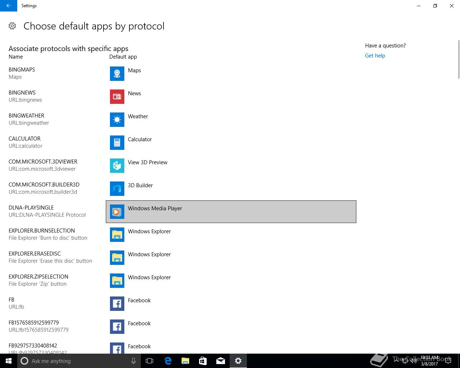Go back using the Settings back arrow
The height and width of the screenshot is (368, 460).
(9, 6)
